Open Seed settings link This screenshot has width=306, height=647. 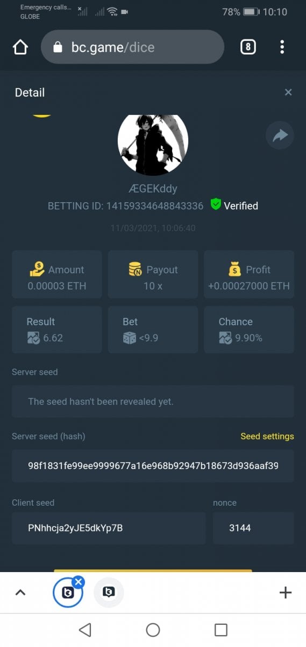tap(267, 436)
